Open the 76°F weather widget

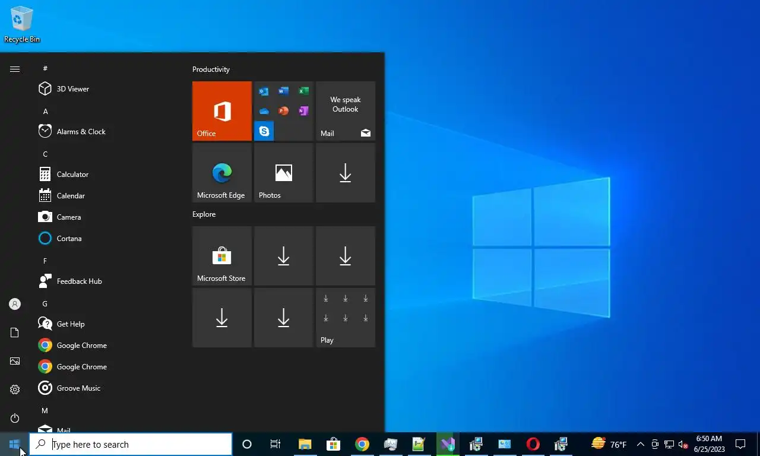609,444
